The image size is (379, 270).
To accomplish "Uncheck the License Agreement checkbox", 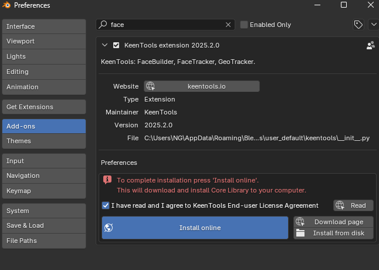I will click(106, 205).
